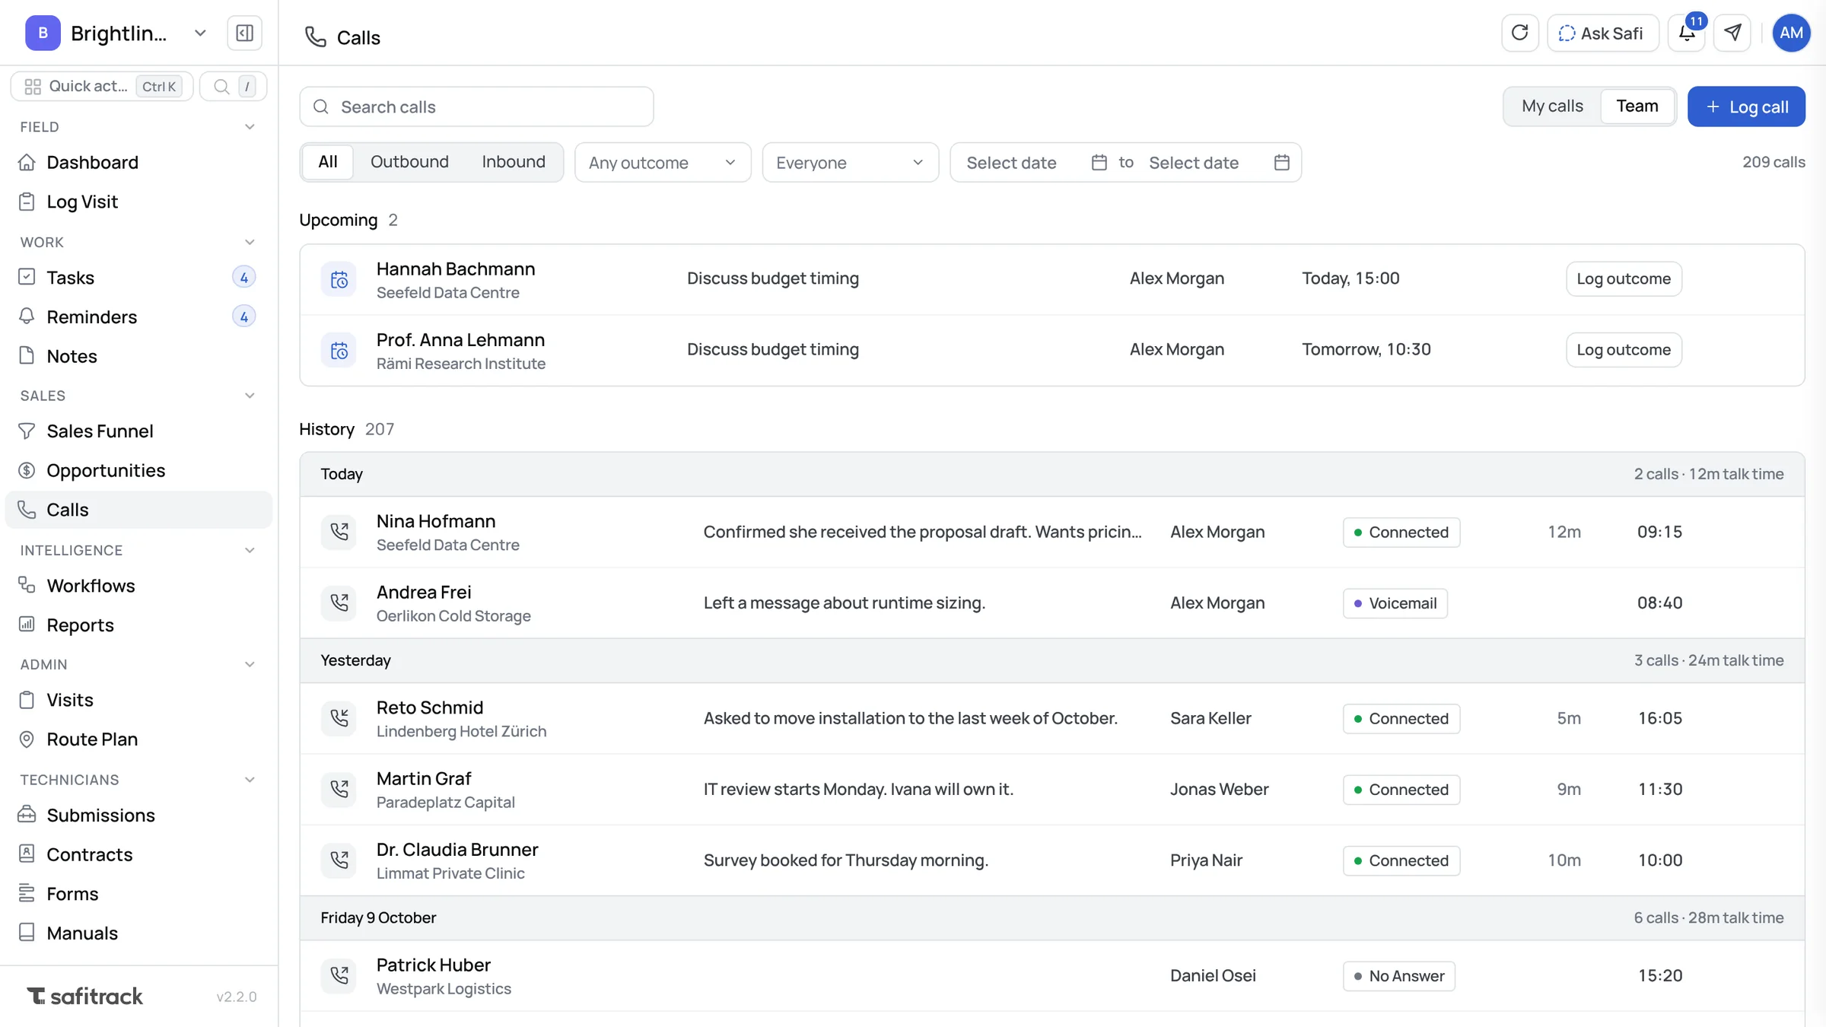The height and width of the screenshot is (1027, 1826).
Task: Collapse the FIELD sidebar section
Action: pyautogui.click(x=250, y=126)
